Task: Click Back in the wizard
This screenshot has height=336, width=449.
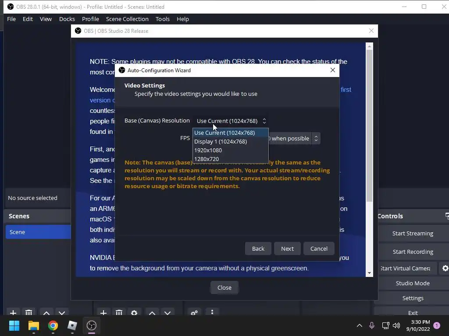Action: 258,248
